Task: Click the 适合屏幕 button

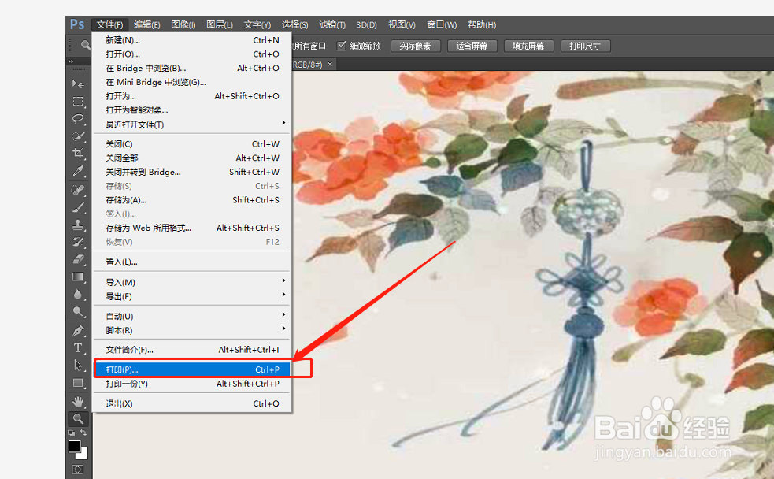Action: pyautogui.click(x=472, y=46)
